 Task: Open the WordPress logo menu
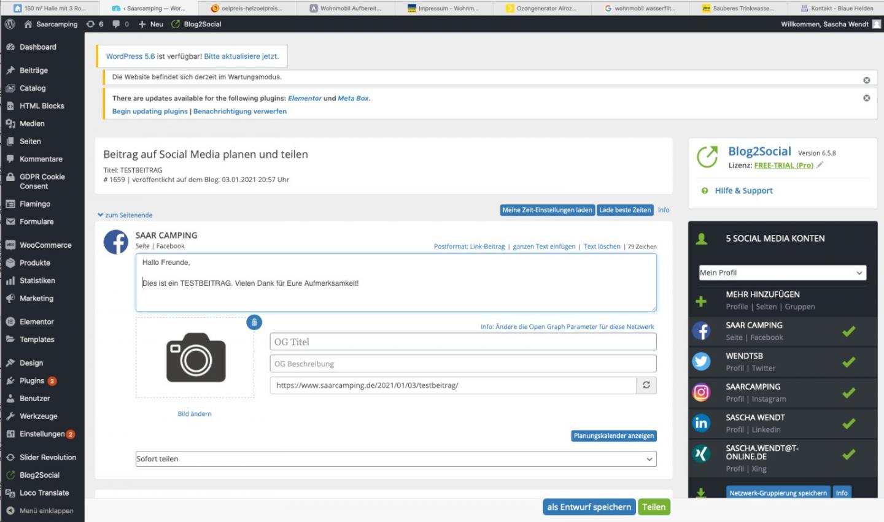pyautogui.click(x=10, y=24)
